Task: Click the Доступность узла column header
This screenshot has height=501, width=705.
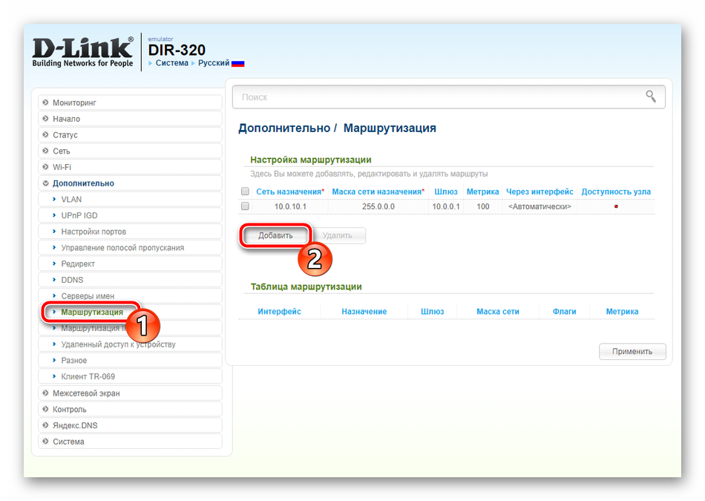Action: 616,191
